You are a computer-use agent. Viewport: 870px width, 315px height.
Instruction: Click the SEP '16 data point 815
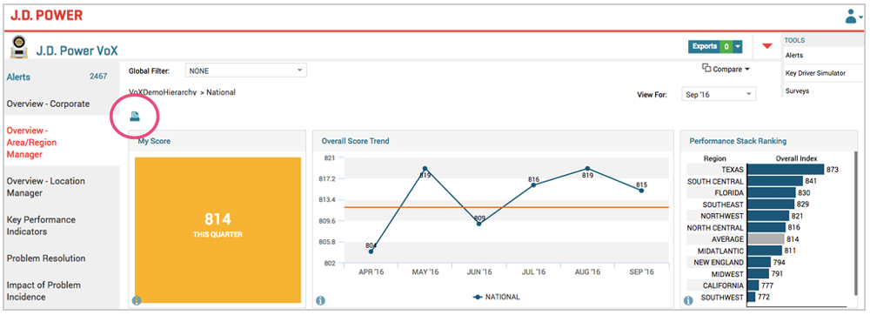point(641,191)
